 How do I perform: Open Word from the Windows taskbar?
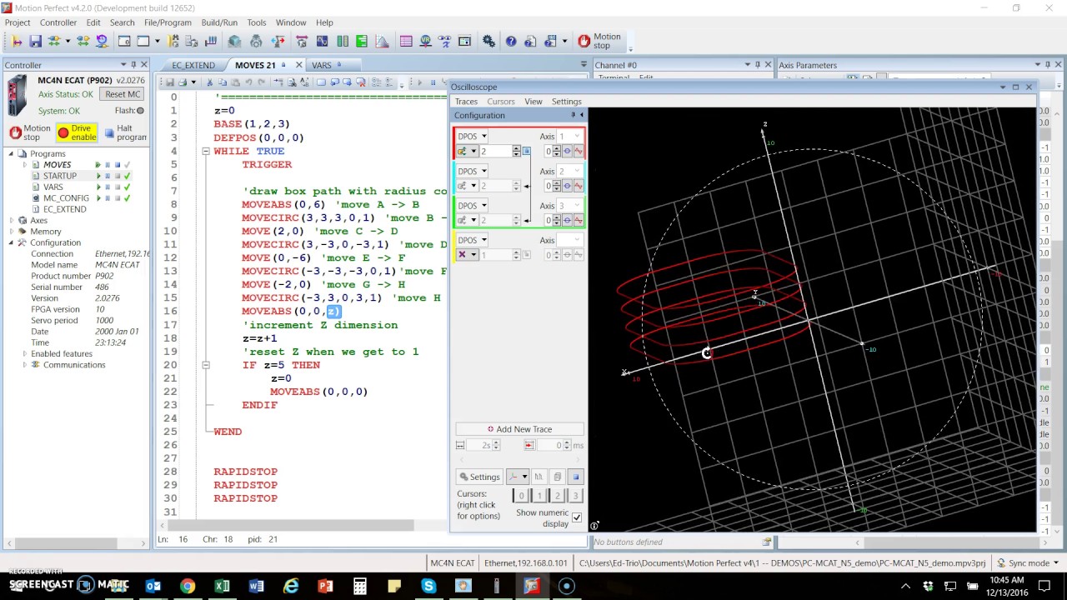click(x=256, y=586)
